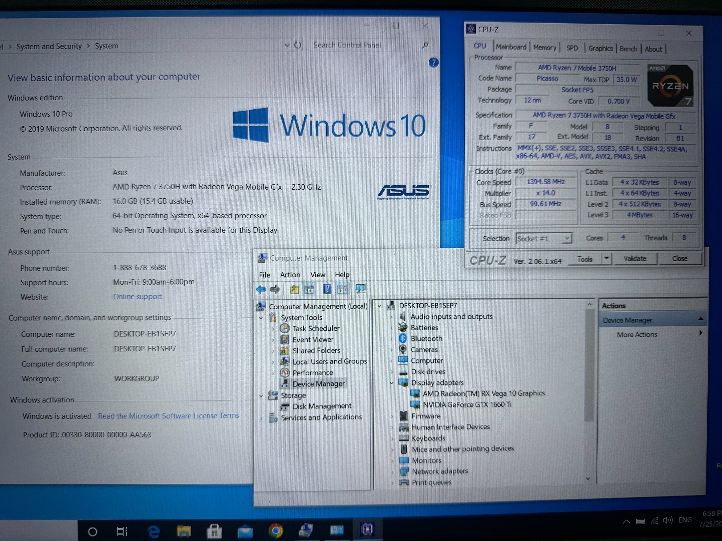Collapse Display adapters category

click(x=391, y=383)
